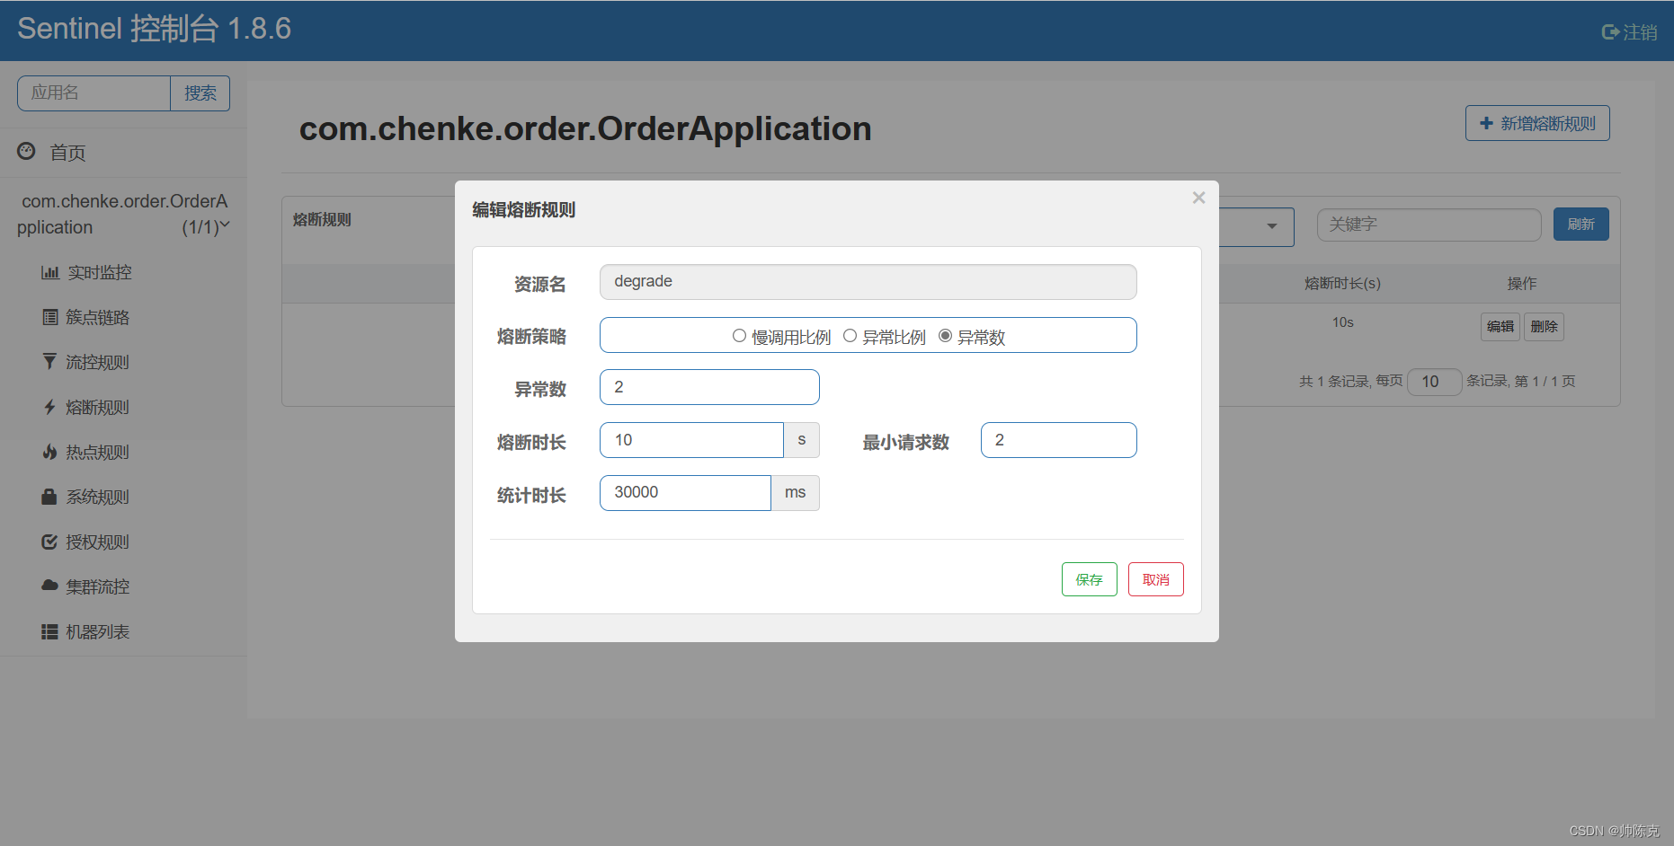1674x846 pixels.
Task: Click the checkmark icon for 授权规则
Action: click(x=49, y=542)
